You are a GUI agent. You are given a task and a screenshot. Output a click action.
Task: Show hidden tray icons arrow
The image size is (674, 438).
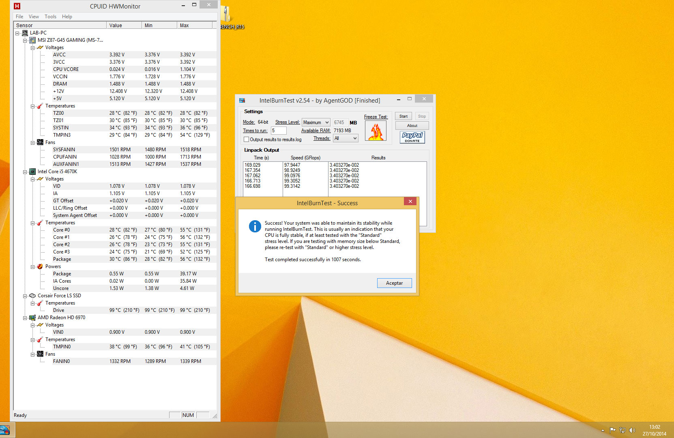pos(603,430)
